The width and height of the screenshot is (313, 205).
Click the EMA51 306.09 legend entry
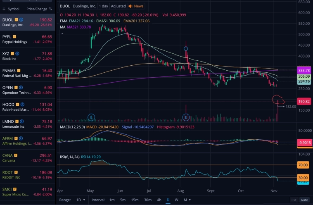[108, 21]
